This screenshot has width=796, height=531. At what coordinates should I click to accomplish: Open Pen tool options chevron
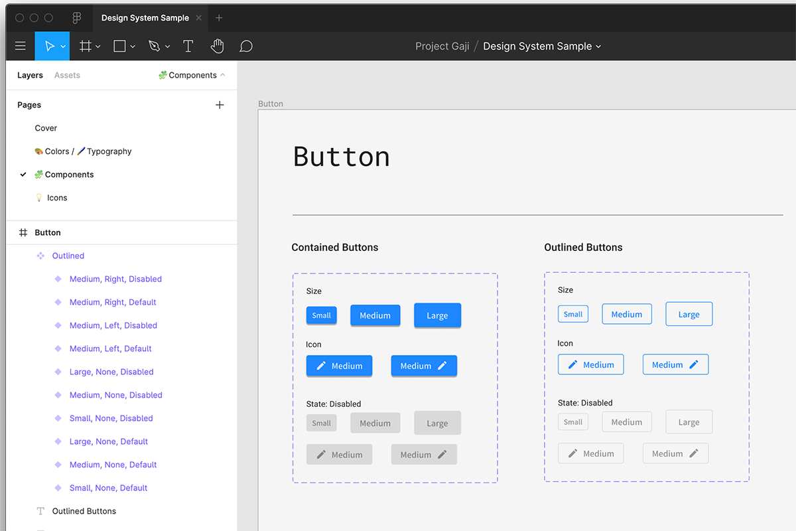pyautogui.click(x=167, y=46)
